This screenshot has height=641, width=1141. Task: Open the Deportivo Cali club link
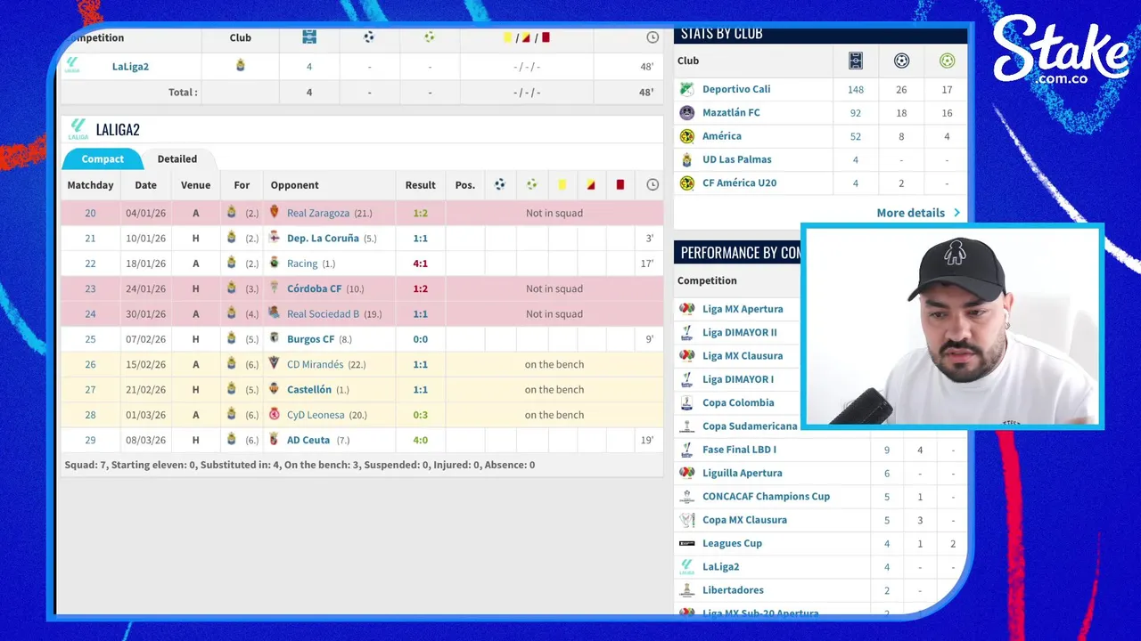pos(736,89)
